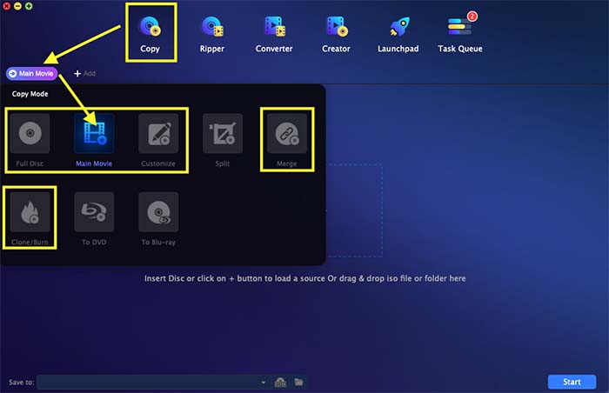This screenshot has width=609, height=393.
Task: Click the + Add source button
Action: [x=84, y=73]
